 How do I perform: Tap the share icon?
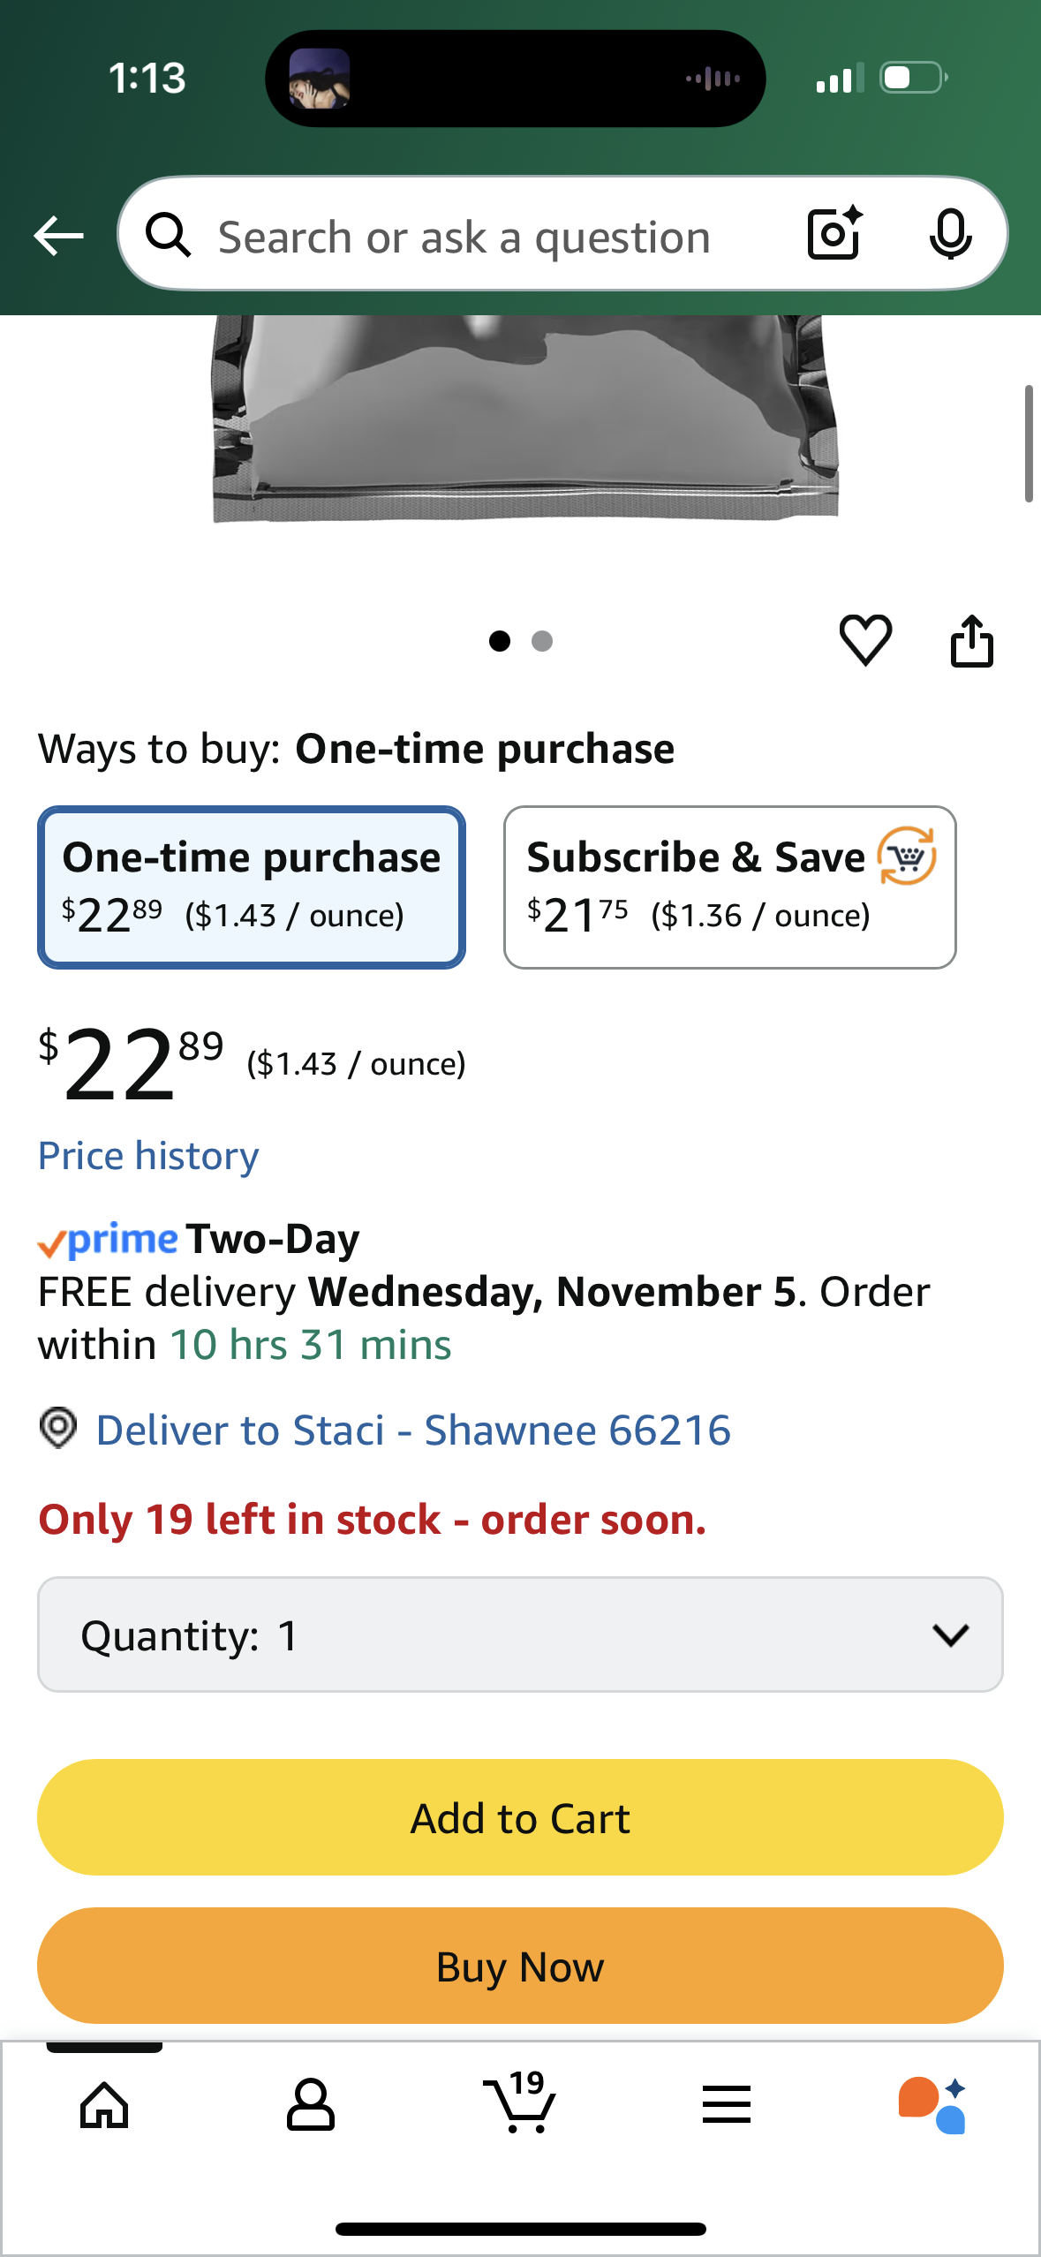[971, 641]
